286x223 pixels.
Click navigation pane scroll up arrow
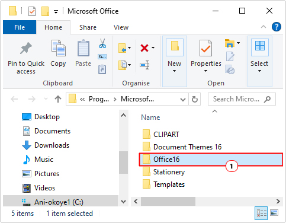(124, 115)
